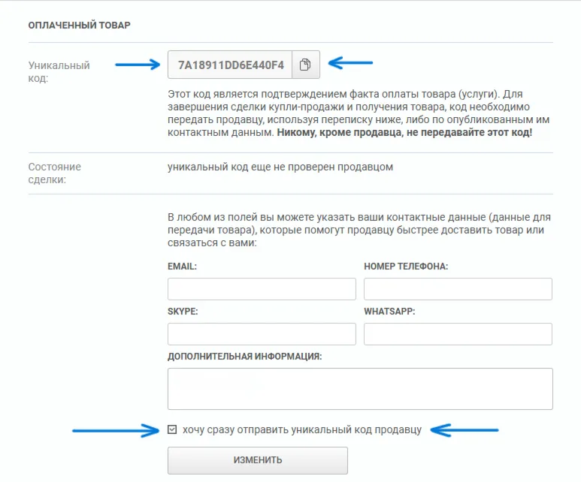Click the blue arrow right of the copy icon
581x482 pixels.
(x=350, y=63)
